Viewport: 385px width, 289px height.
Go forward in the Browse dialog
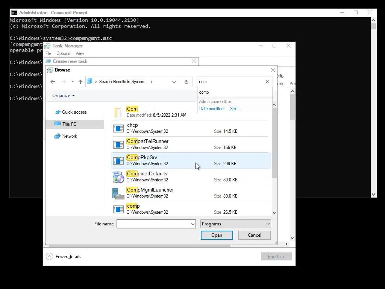[64, 82]
